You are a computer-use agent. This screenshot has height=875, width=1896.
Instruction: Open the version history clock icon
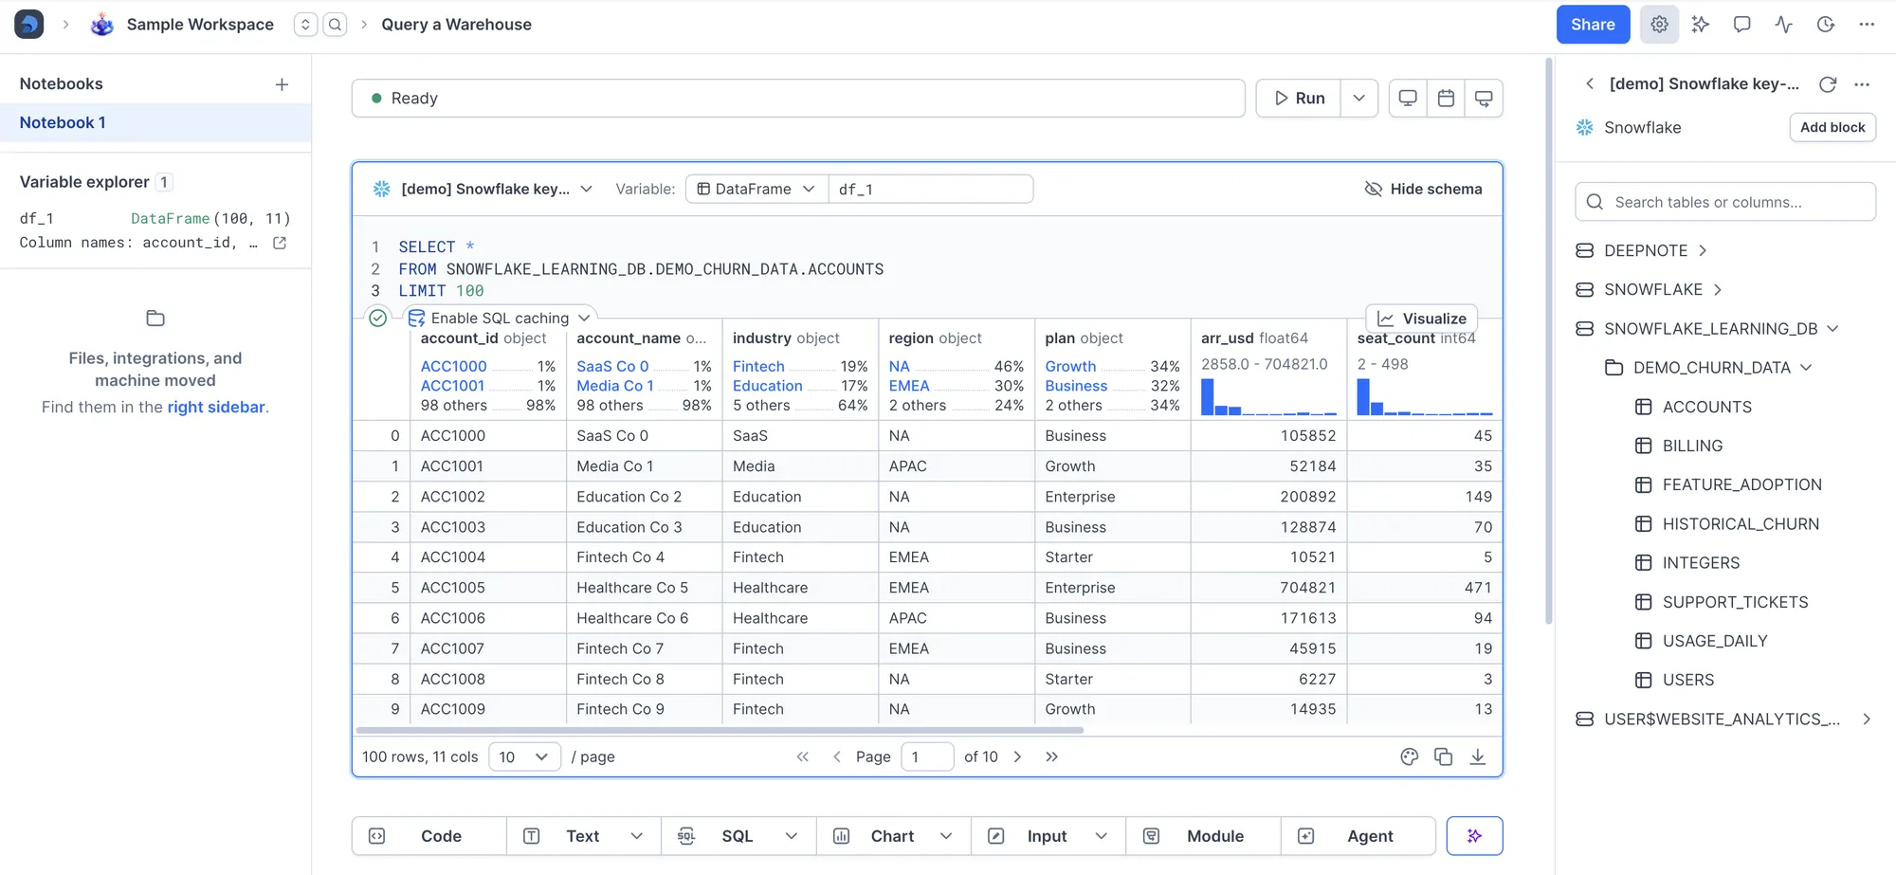(1826, 25)
